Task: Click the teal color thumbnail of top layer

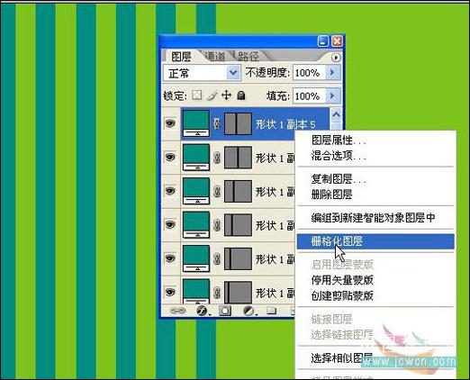Action: 196,123
